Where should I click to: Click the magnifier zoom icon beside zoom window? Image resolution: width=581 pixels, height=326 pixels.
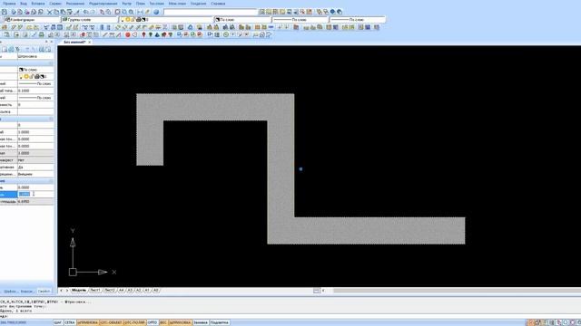[124, 12]
